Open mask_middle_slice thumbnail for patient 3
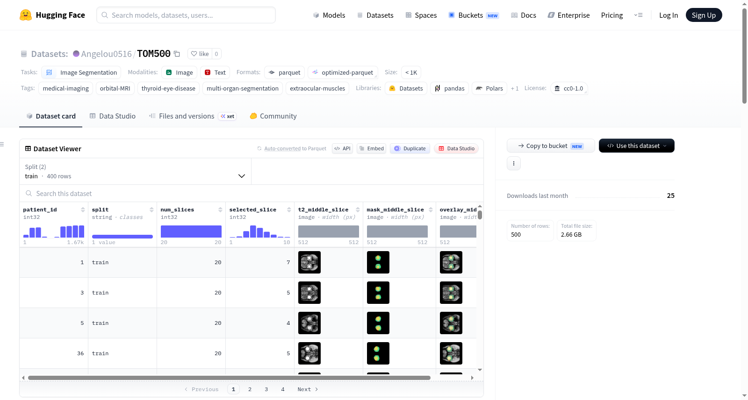Viewport: 748px width, 400px height. click(x=378, y=293)
